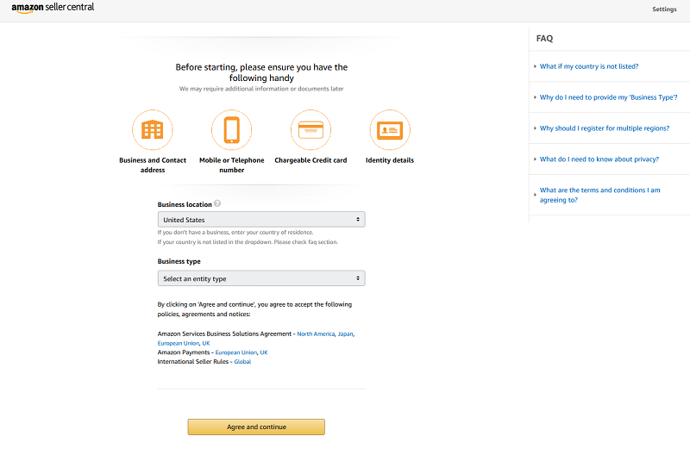Open the European Union Business Solutions Agreement link
Screen dimensions: 690x455
[179, 343]
